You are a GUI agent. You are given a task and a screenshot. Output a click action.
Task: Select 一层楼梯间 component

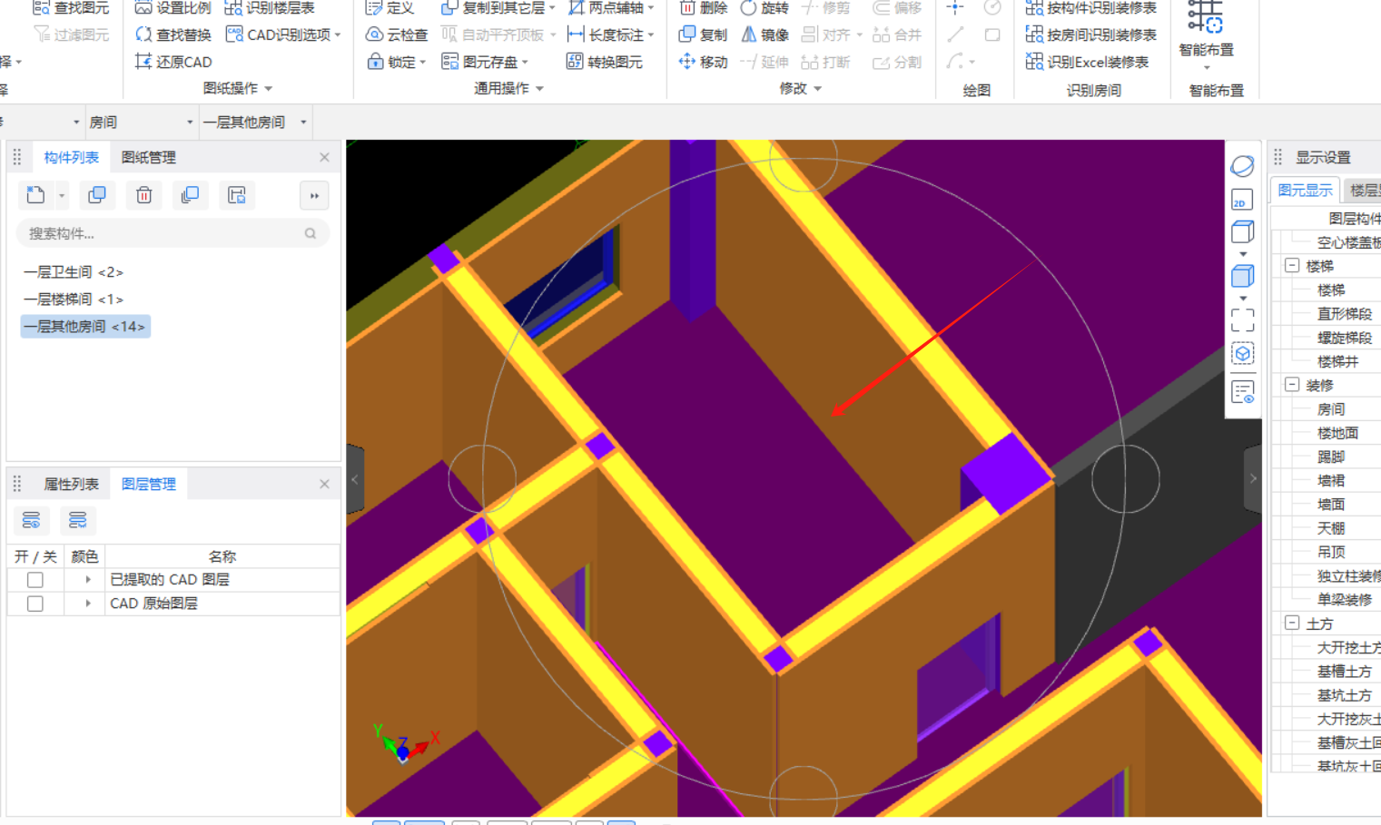coord(73,299)
